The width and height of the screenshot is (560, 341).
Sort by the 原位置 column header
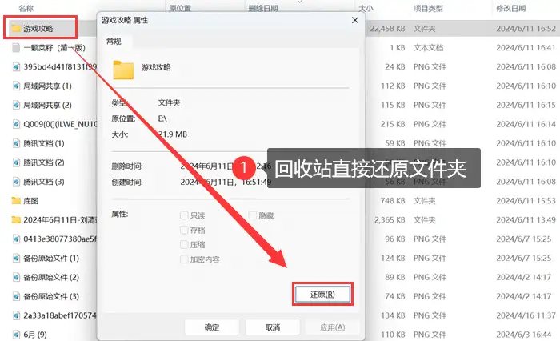pyautogui.click(x=180, y=8)
